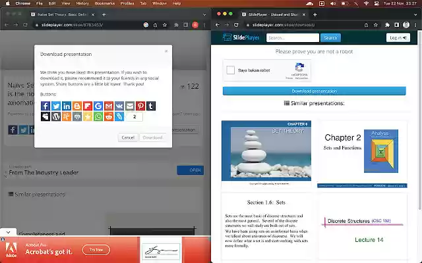The height and width of the screenshot is (263, 422).
Task: Select the 'Naive Set Theory' tab
Action: pos(62,14)
